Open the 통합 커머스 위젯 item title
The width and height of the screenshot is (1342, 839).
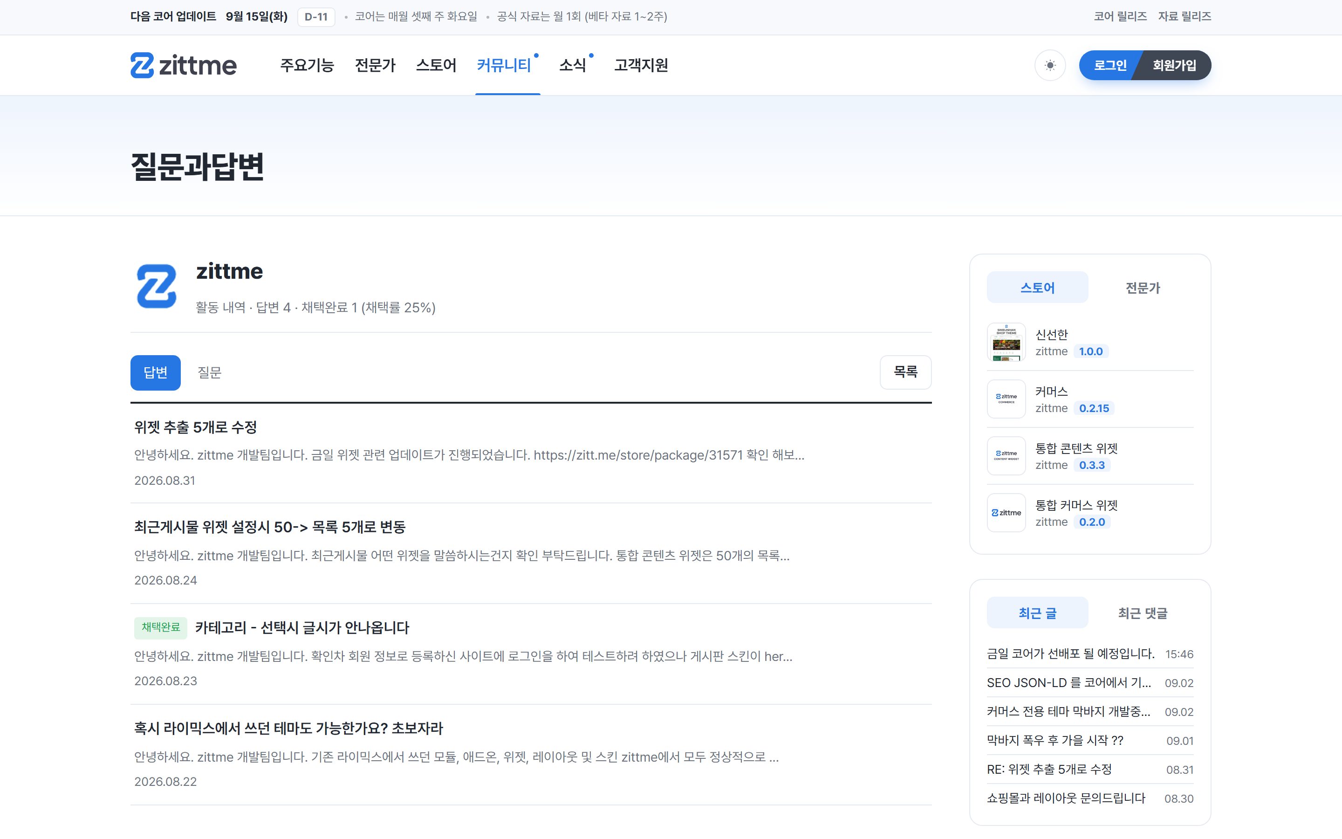tap(1076, 506)
